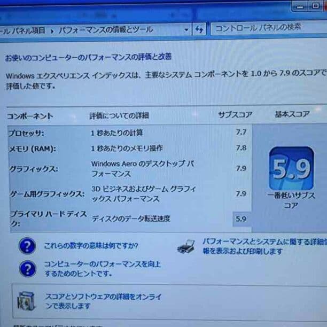Select the プロセッサ: row label

point(26,133)
